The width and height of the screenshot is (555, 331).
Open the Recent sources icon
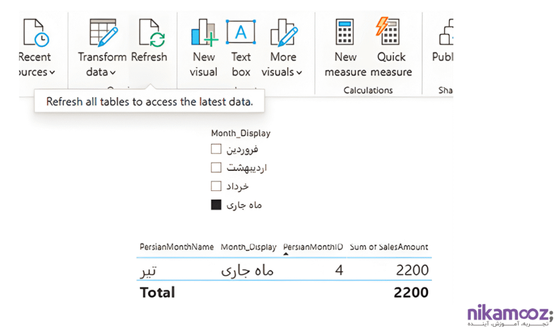tap(34, 33)
